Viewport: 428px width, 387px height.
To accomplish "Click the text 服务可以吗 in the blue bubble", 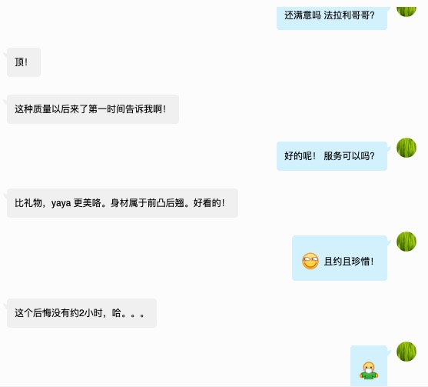I will click(349, 156).
